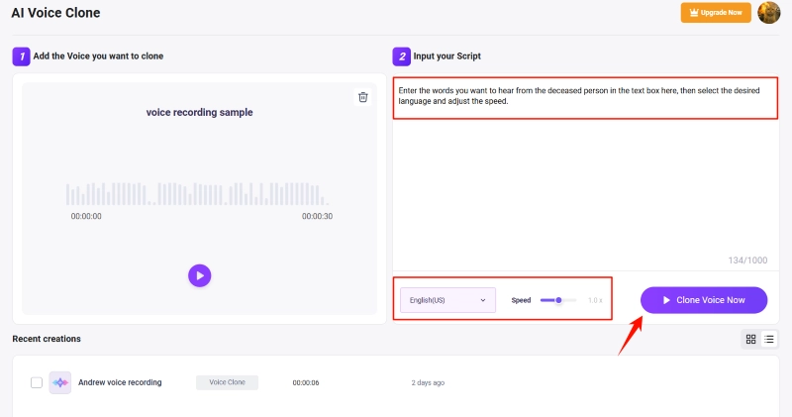Play the voice recording sample
The width and height of the screenshot is (792, 417).
pyautogui.click(x=200, y=275)
